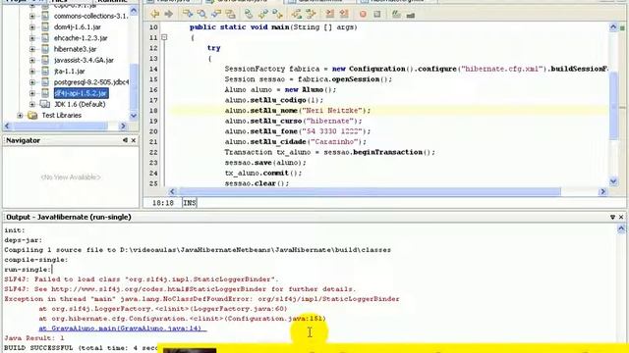Click the jar icon beside javassist-3.4.GA.jar
This screenshot has width=629, height=353.
(x=45, y=60)
